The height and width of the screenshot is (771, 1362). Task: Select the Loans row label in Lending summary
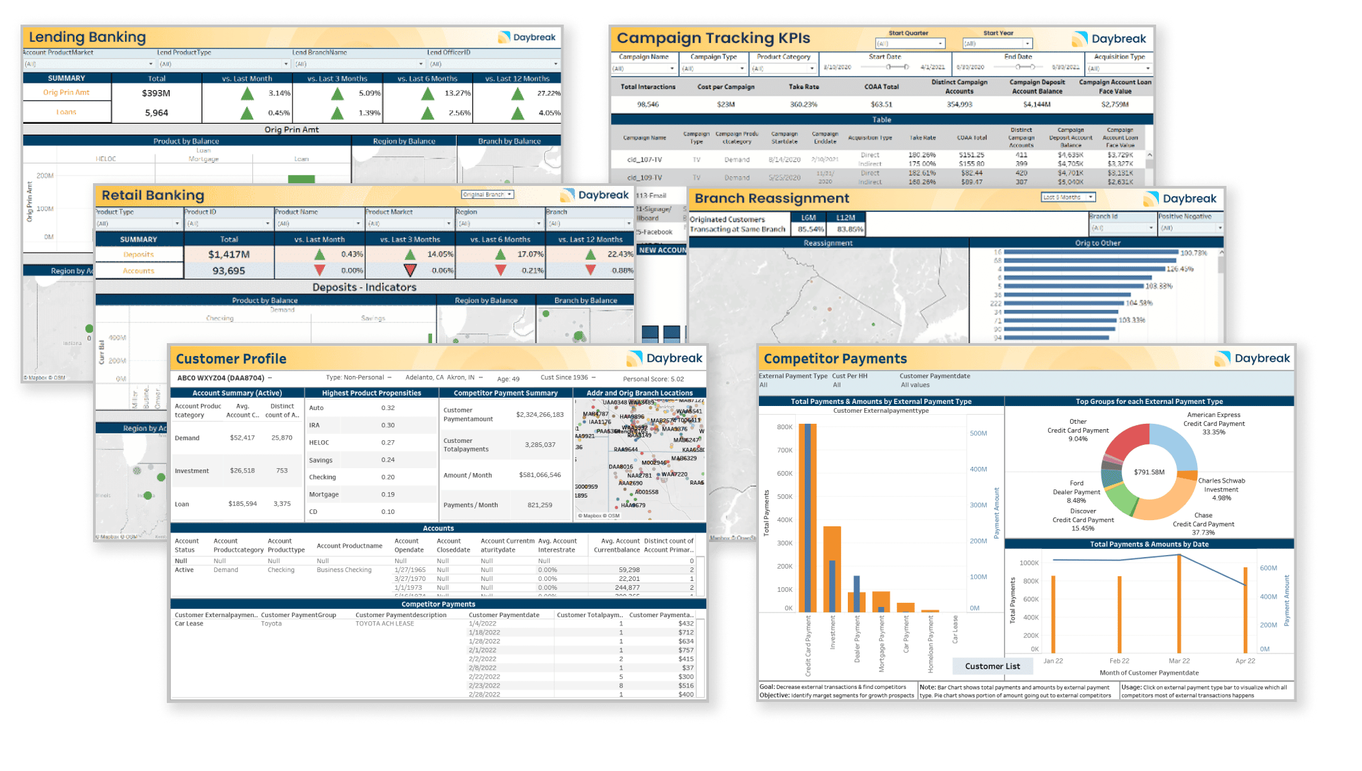point(66,112)
